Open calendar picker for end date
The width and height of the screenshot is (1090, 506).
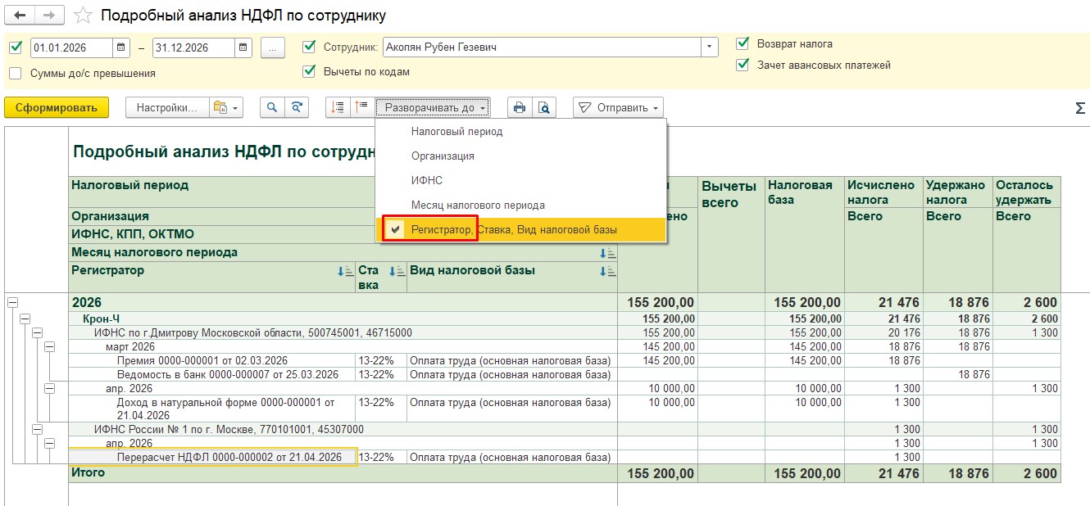pyautogui.click(x=243, y=47)
